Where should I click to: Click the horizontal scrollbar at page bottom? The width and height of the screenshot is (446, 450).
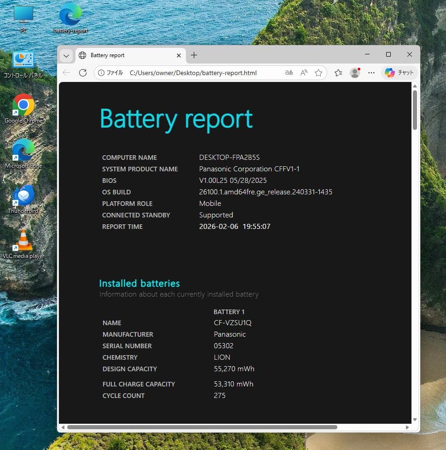tap(202, 427)
